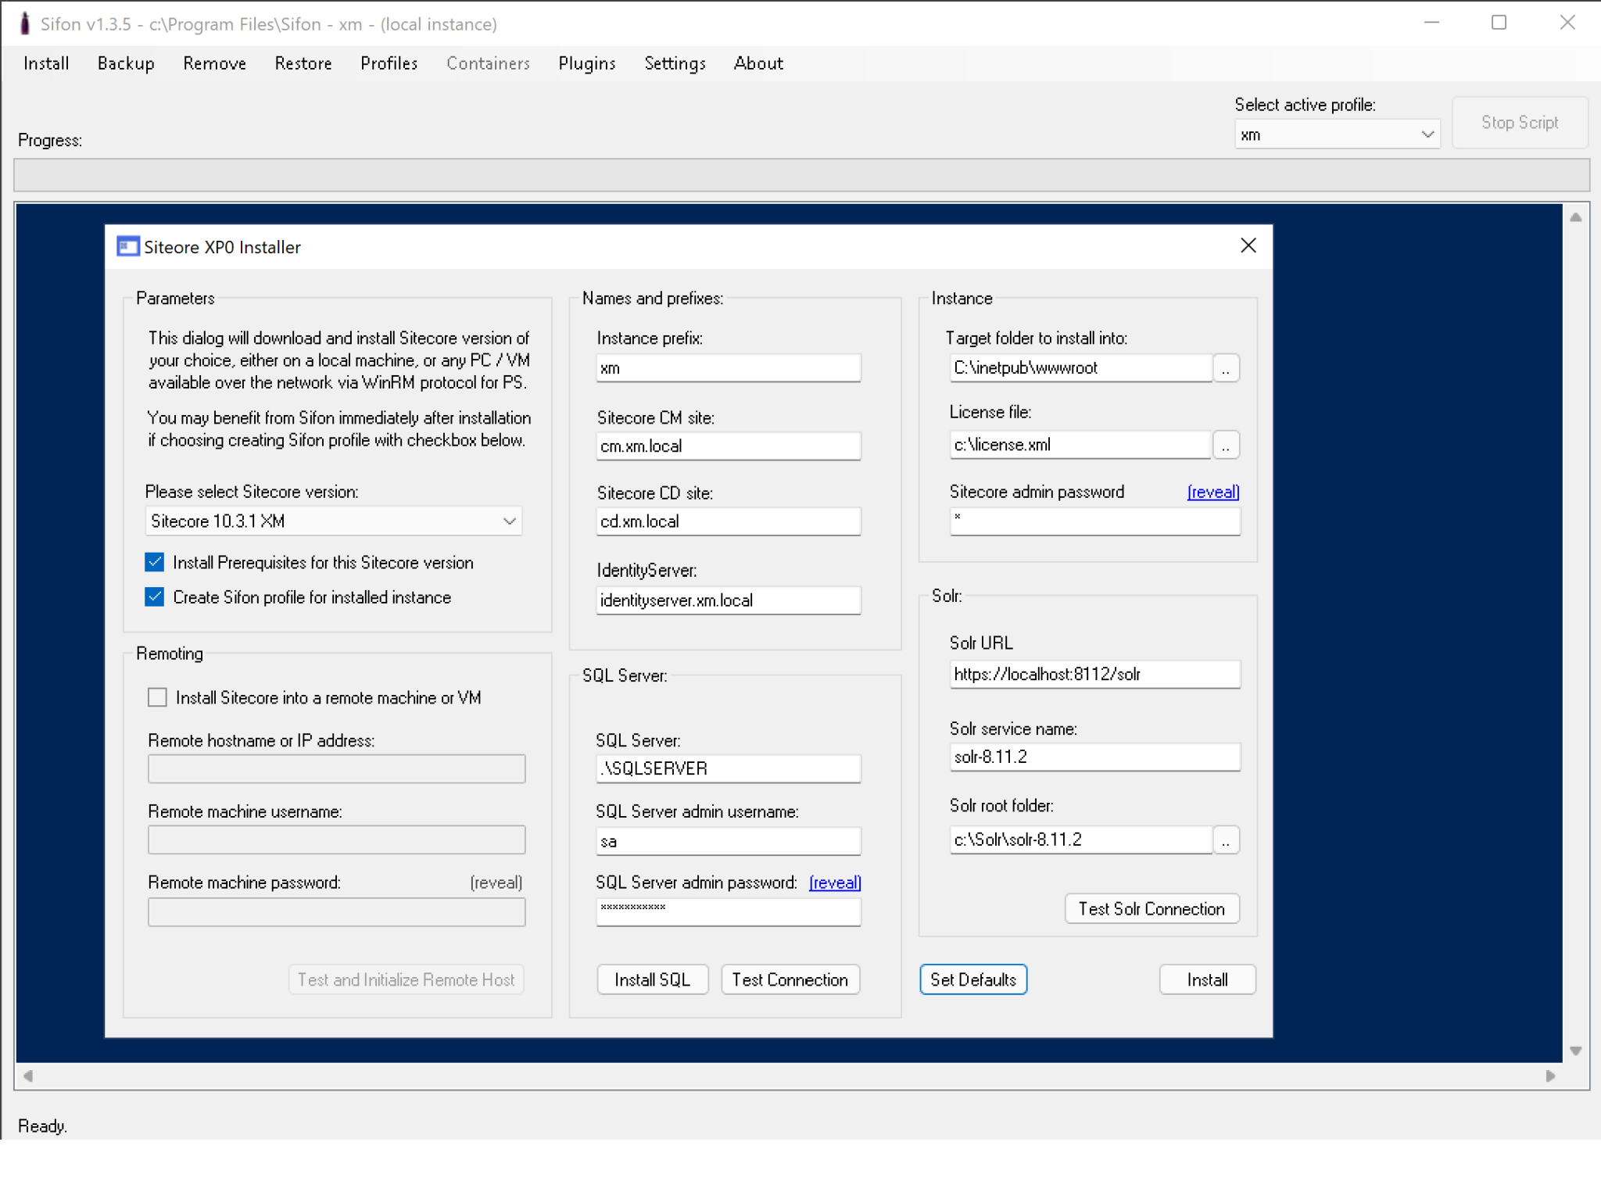Enable Install Sitecore into a remote machine
The image size is (1601, 1178).
coord(156,696)
